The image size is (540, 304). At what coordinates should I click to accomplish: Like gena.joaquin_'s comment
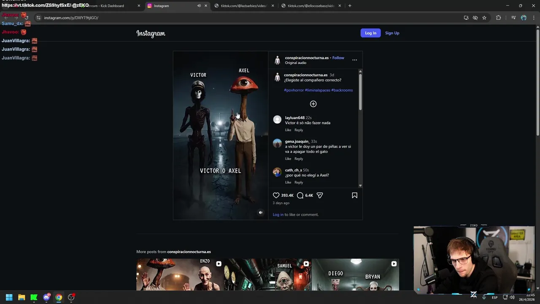[x=288, y=159]
